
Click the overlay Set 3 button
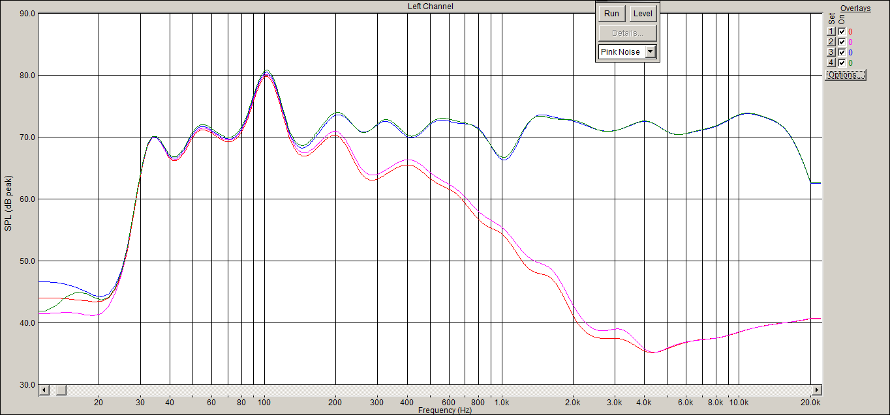click(831, 52)
